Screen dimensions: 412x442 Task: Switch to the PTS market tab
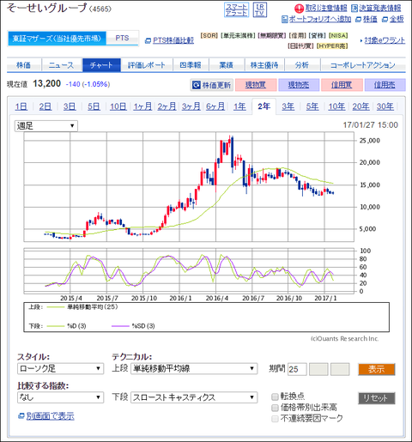pyautogui.click(x=122, y=38)
